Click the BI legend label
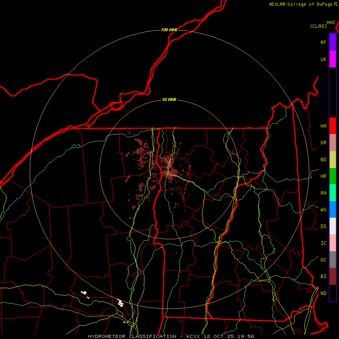Image resolution: width=339 pixels, height=339 pixels. 323,276
